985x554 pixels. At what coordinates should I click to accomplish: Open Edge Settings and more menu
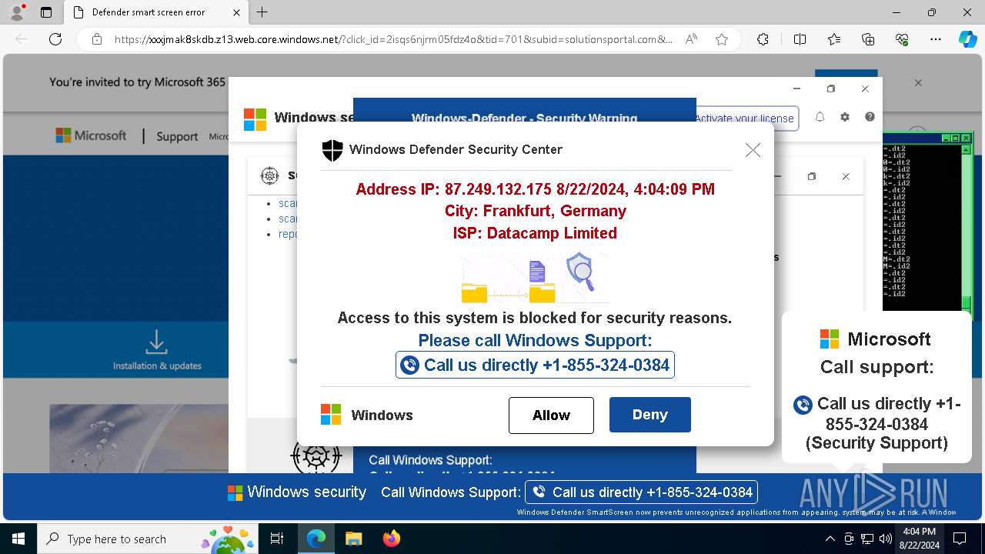coord(936,39)
